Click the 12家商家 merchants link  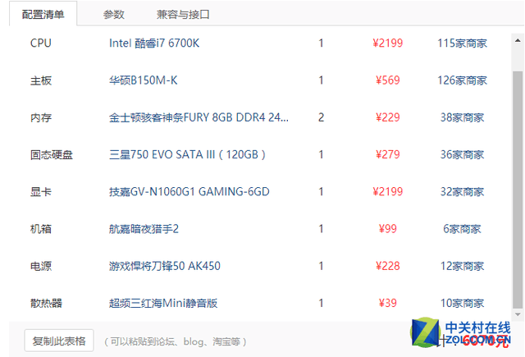click(462, 266)
